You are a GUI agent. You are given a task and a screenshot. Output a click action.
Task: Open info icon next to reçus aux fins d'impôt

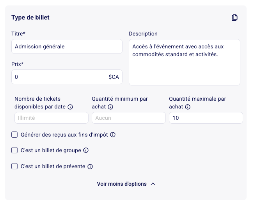(x=113, y=135)
